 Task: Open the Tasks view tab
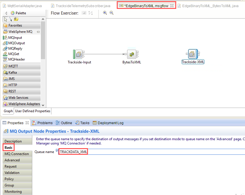82,123
